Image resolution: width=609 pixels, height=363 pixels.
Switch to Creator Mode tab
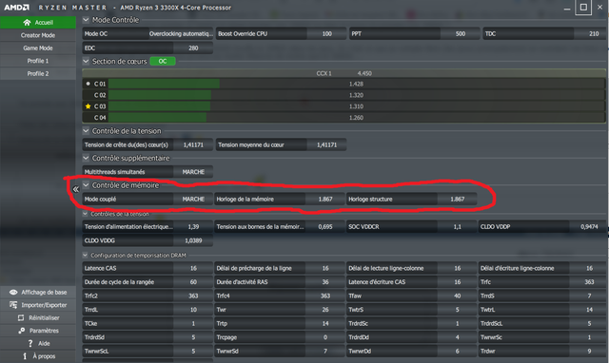[38, 35]
